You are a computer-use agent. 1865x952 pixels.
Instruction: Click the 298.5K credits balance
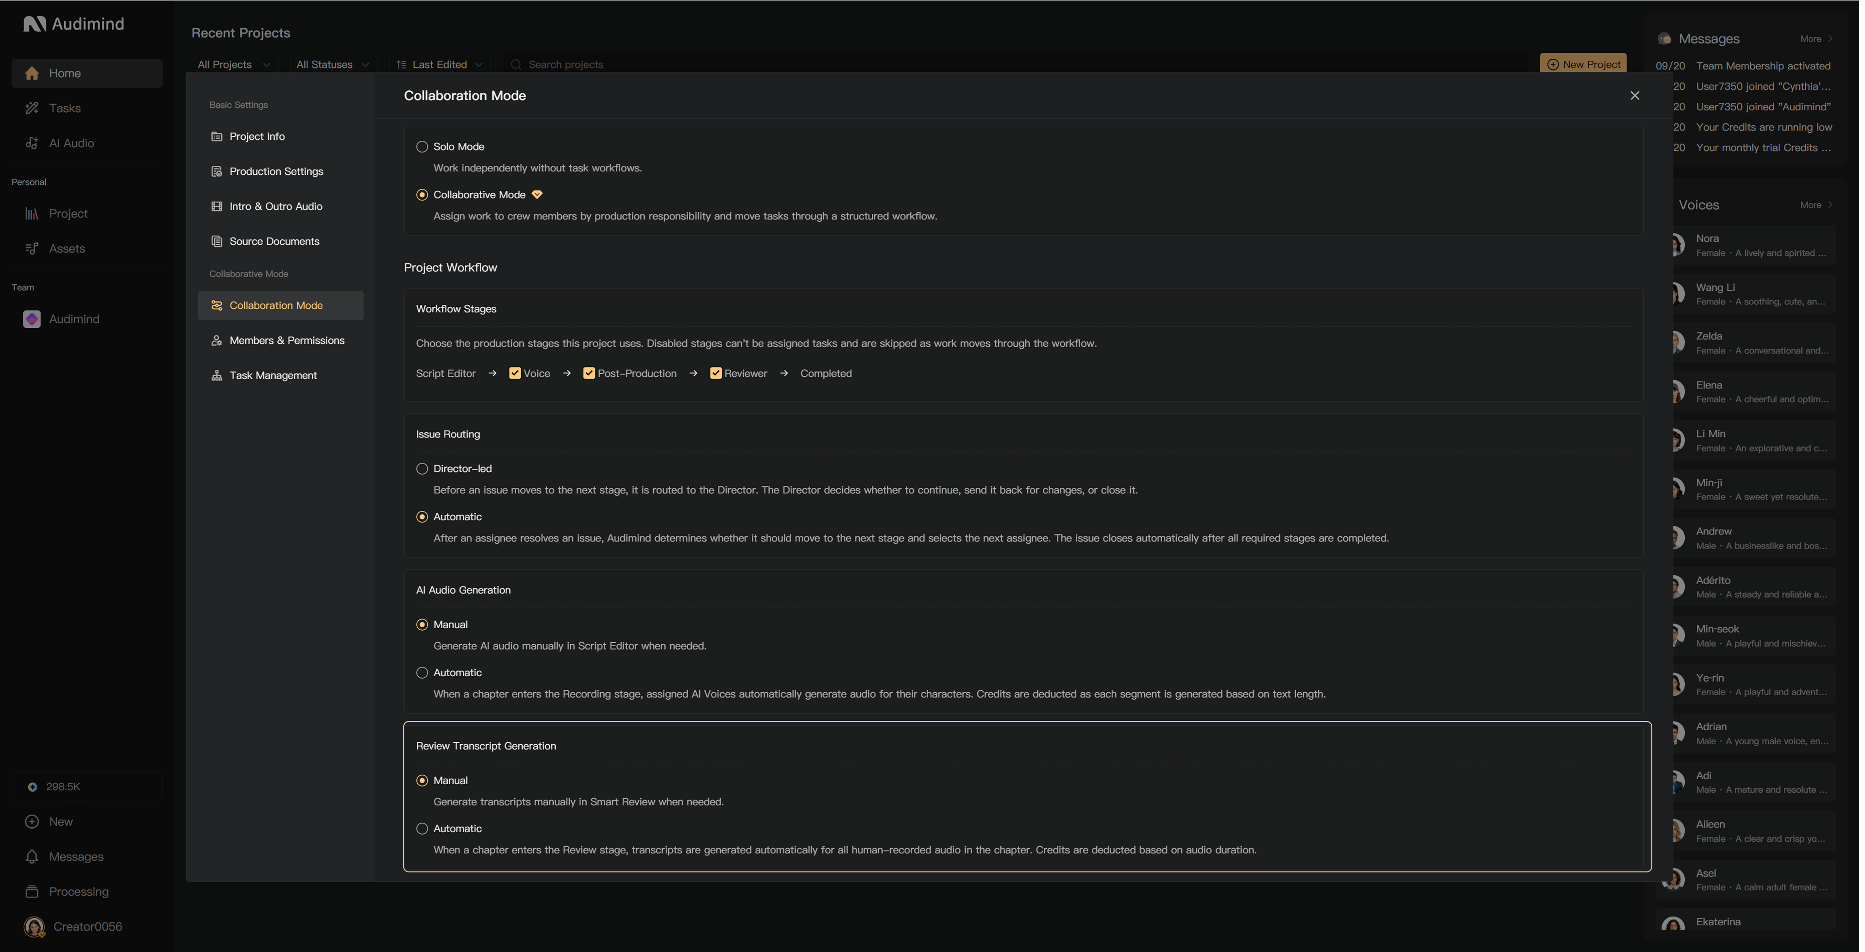(87, 787)
